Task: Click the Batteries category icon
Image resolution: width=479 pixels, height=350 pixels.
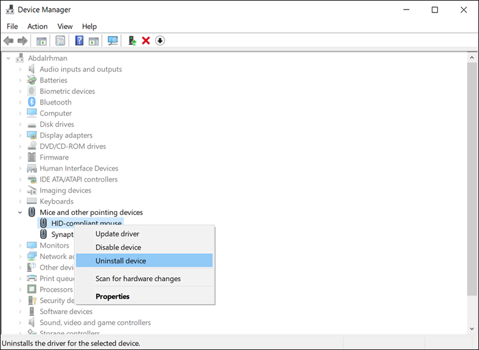Action: (32, 80)
